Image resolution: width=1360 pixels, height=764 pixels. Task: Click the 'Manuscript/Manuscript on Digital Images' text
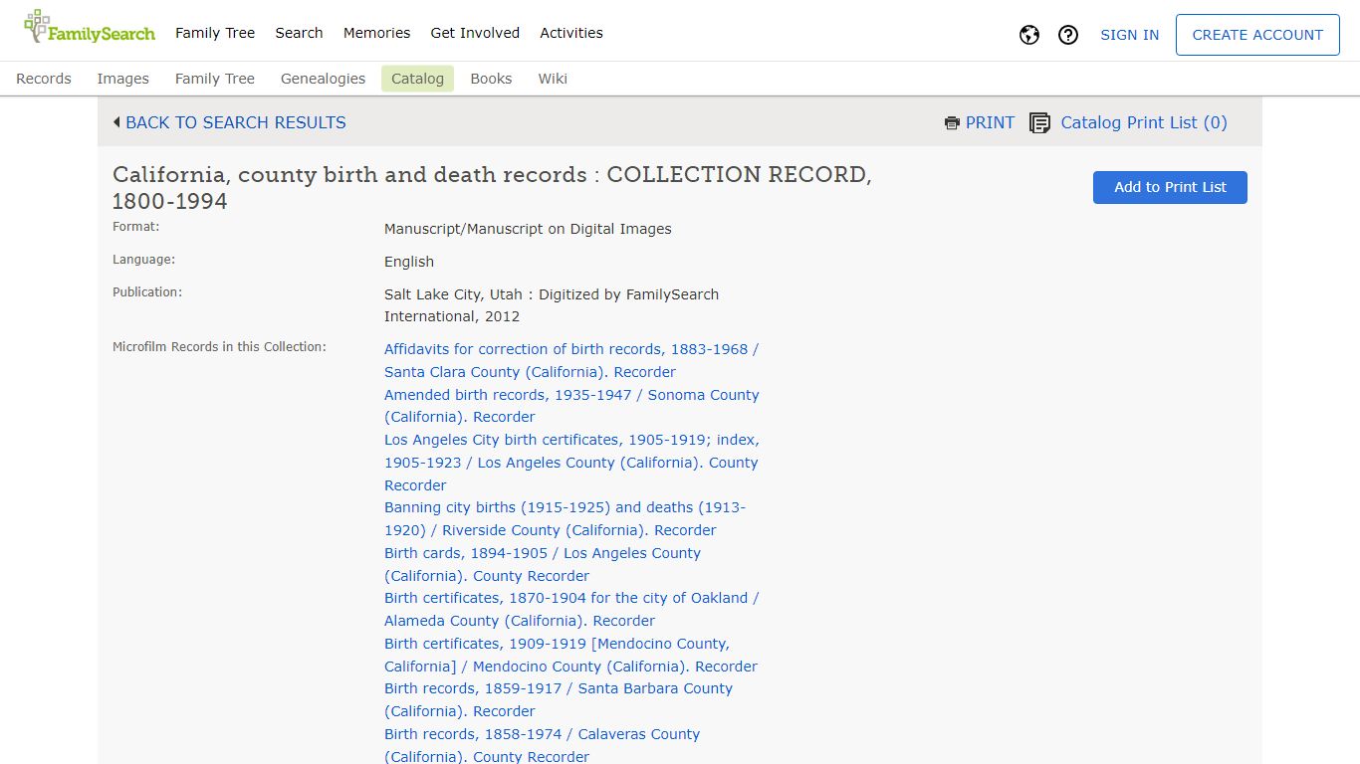[x=528, y=229]
